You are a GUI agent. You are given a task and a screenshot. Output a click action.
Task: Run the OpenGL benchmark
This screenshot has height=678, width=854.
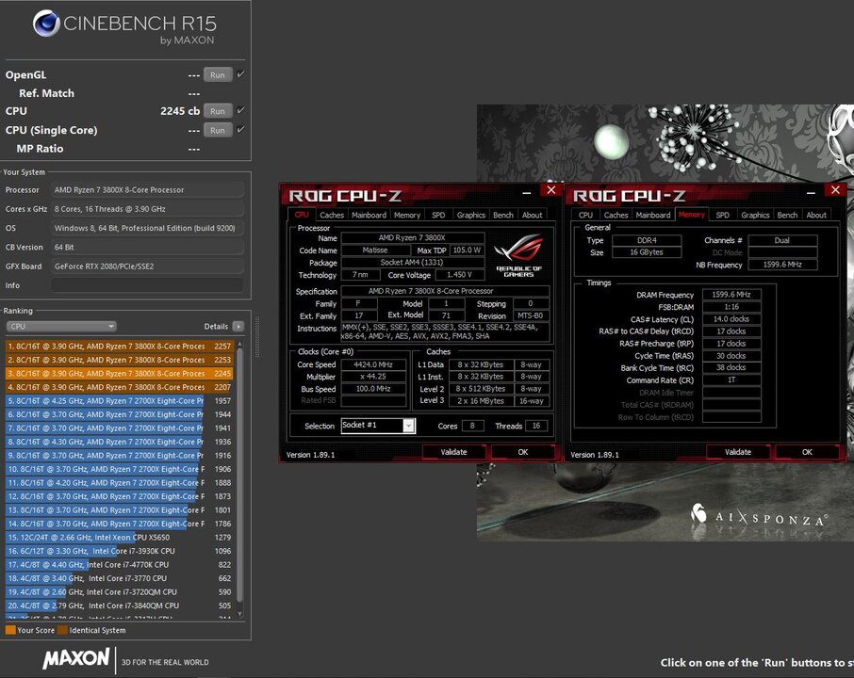click(x=218, y=74)
